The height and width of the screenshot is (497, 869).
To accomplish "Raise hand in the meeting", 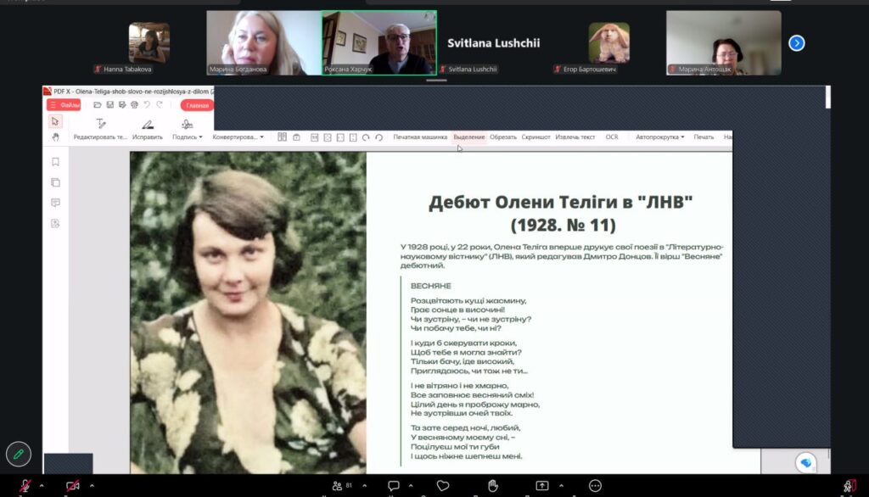I will coord(493,486).
